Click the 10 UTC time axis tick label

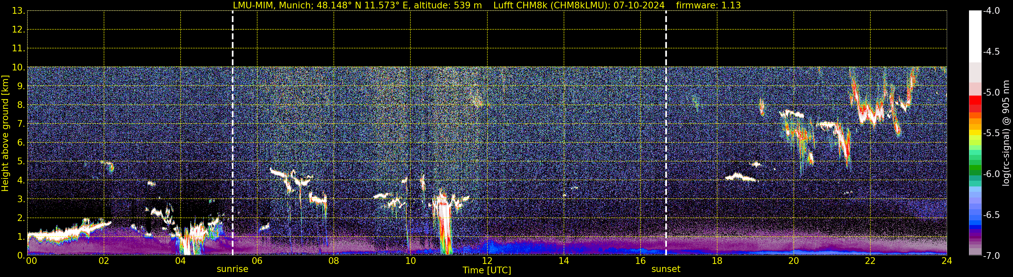point(411,261)
